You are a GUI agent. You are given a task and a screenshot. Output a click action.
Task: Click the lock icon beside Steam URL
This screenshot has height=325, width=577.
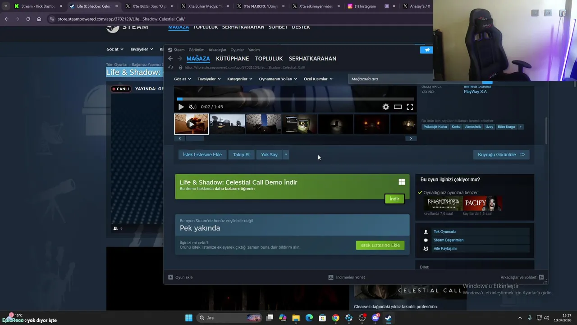click(x=180, y=68)
